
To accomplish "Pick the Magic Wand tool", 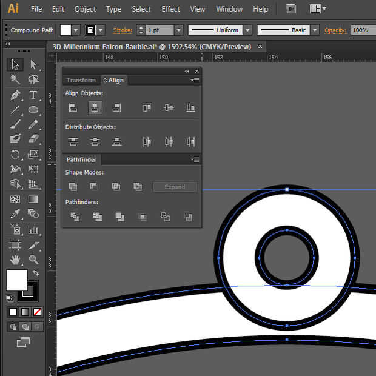I will click(15, 80).
